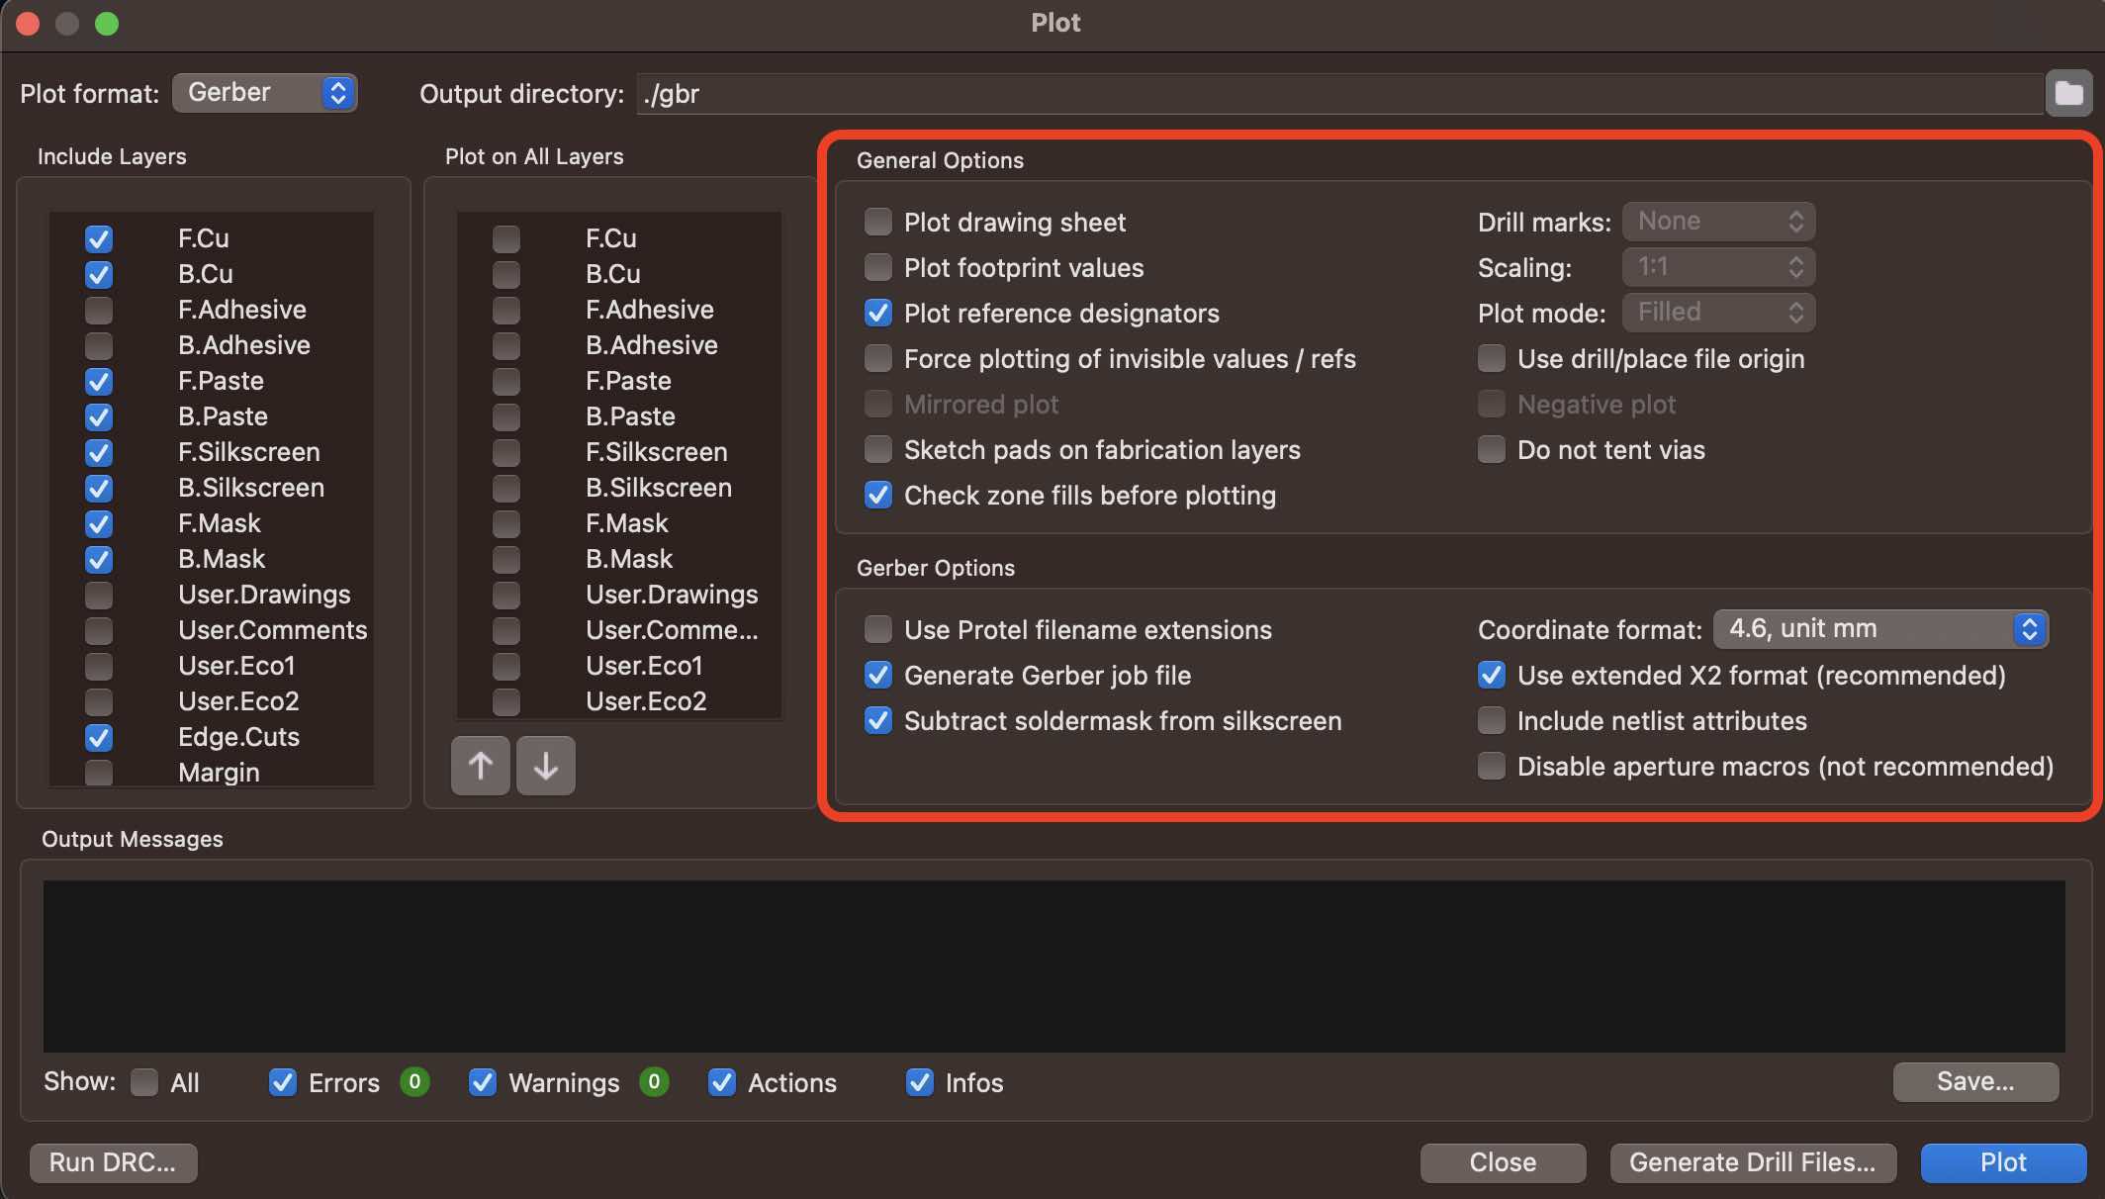Uncheck Infos message filter
Image resolution: width=2105 pixels, height=1199 pixels.
coord(920,1082)
